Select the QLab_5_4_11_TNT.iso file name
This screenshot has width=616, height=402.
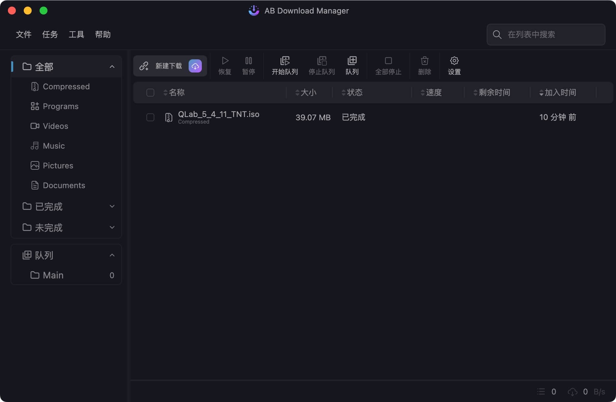[219, 114]
